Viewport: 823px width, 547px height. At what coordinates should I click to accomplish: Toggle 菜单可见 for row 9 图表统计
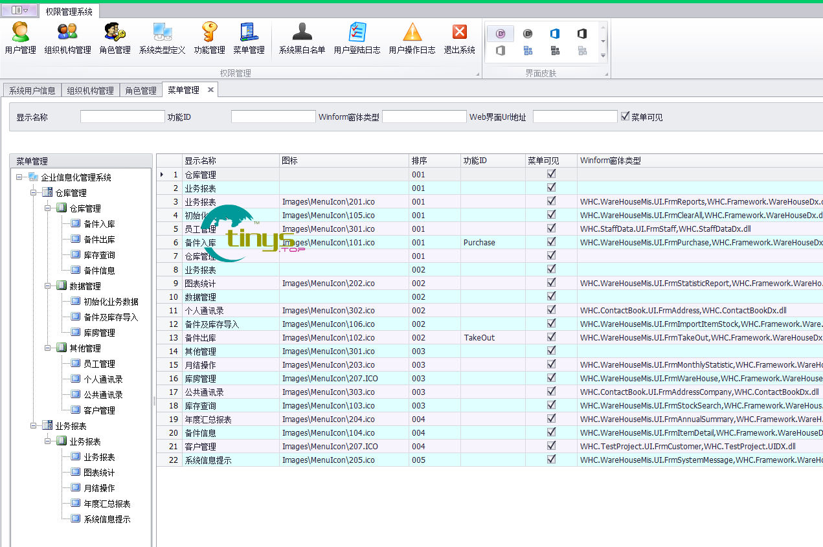pos(551,283)
